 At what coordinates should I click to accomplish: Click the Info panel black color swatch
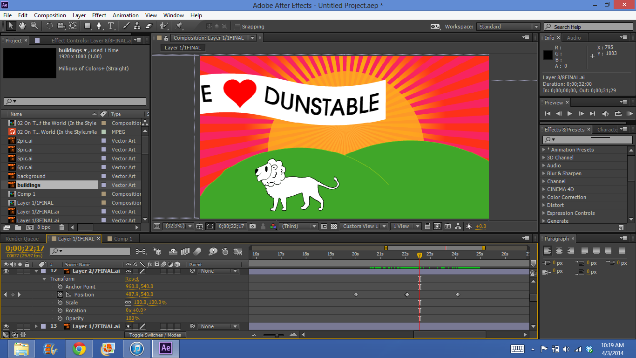tap(548, 55)
